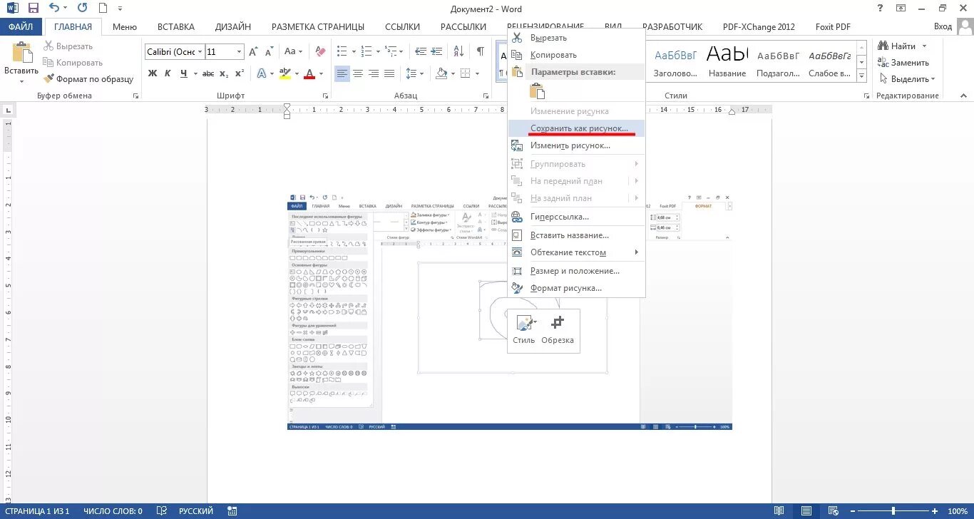The height and width of the screenshot is (519, 974).
Task: Click the zoom slider handle
Action: (893, 511)
